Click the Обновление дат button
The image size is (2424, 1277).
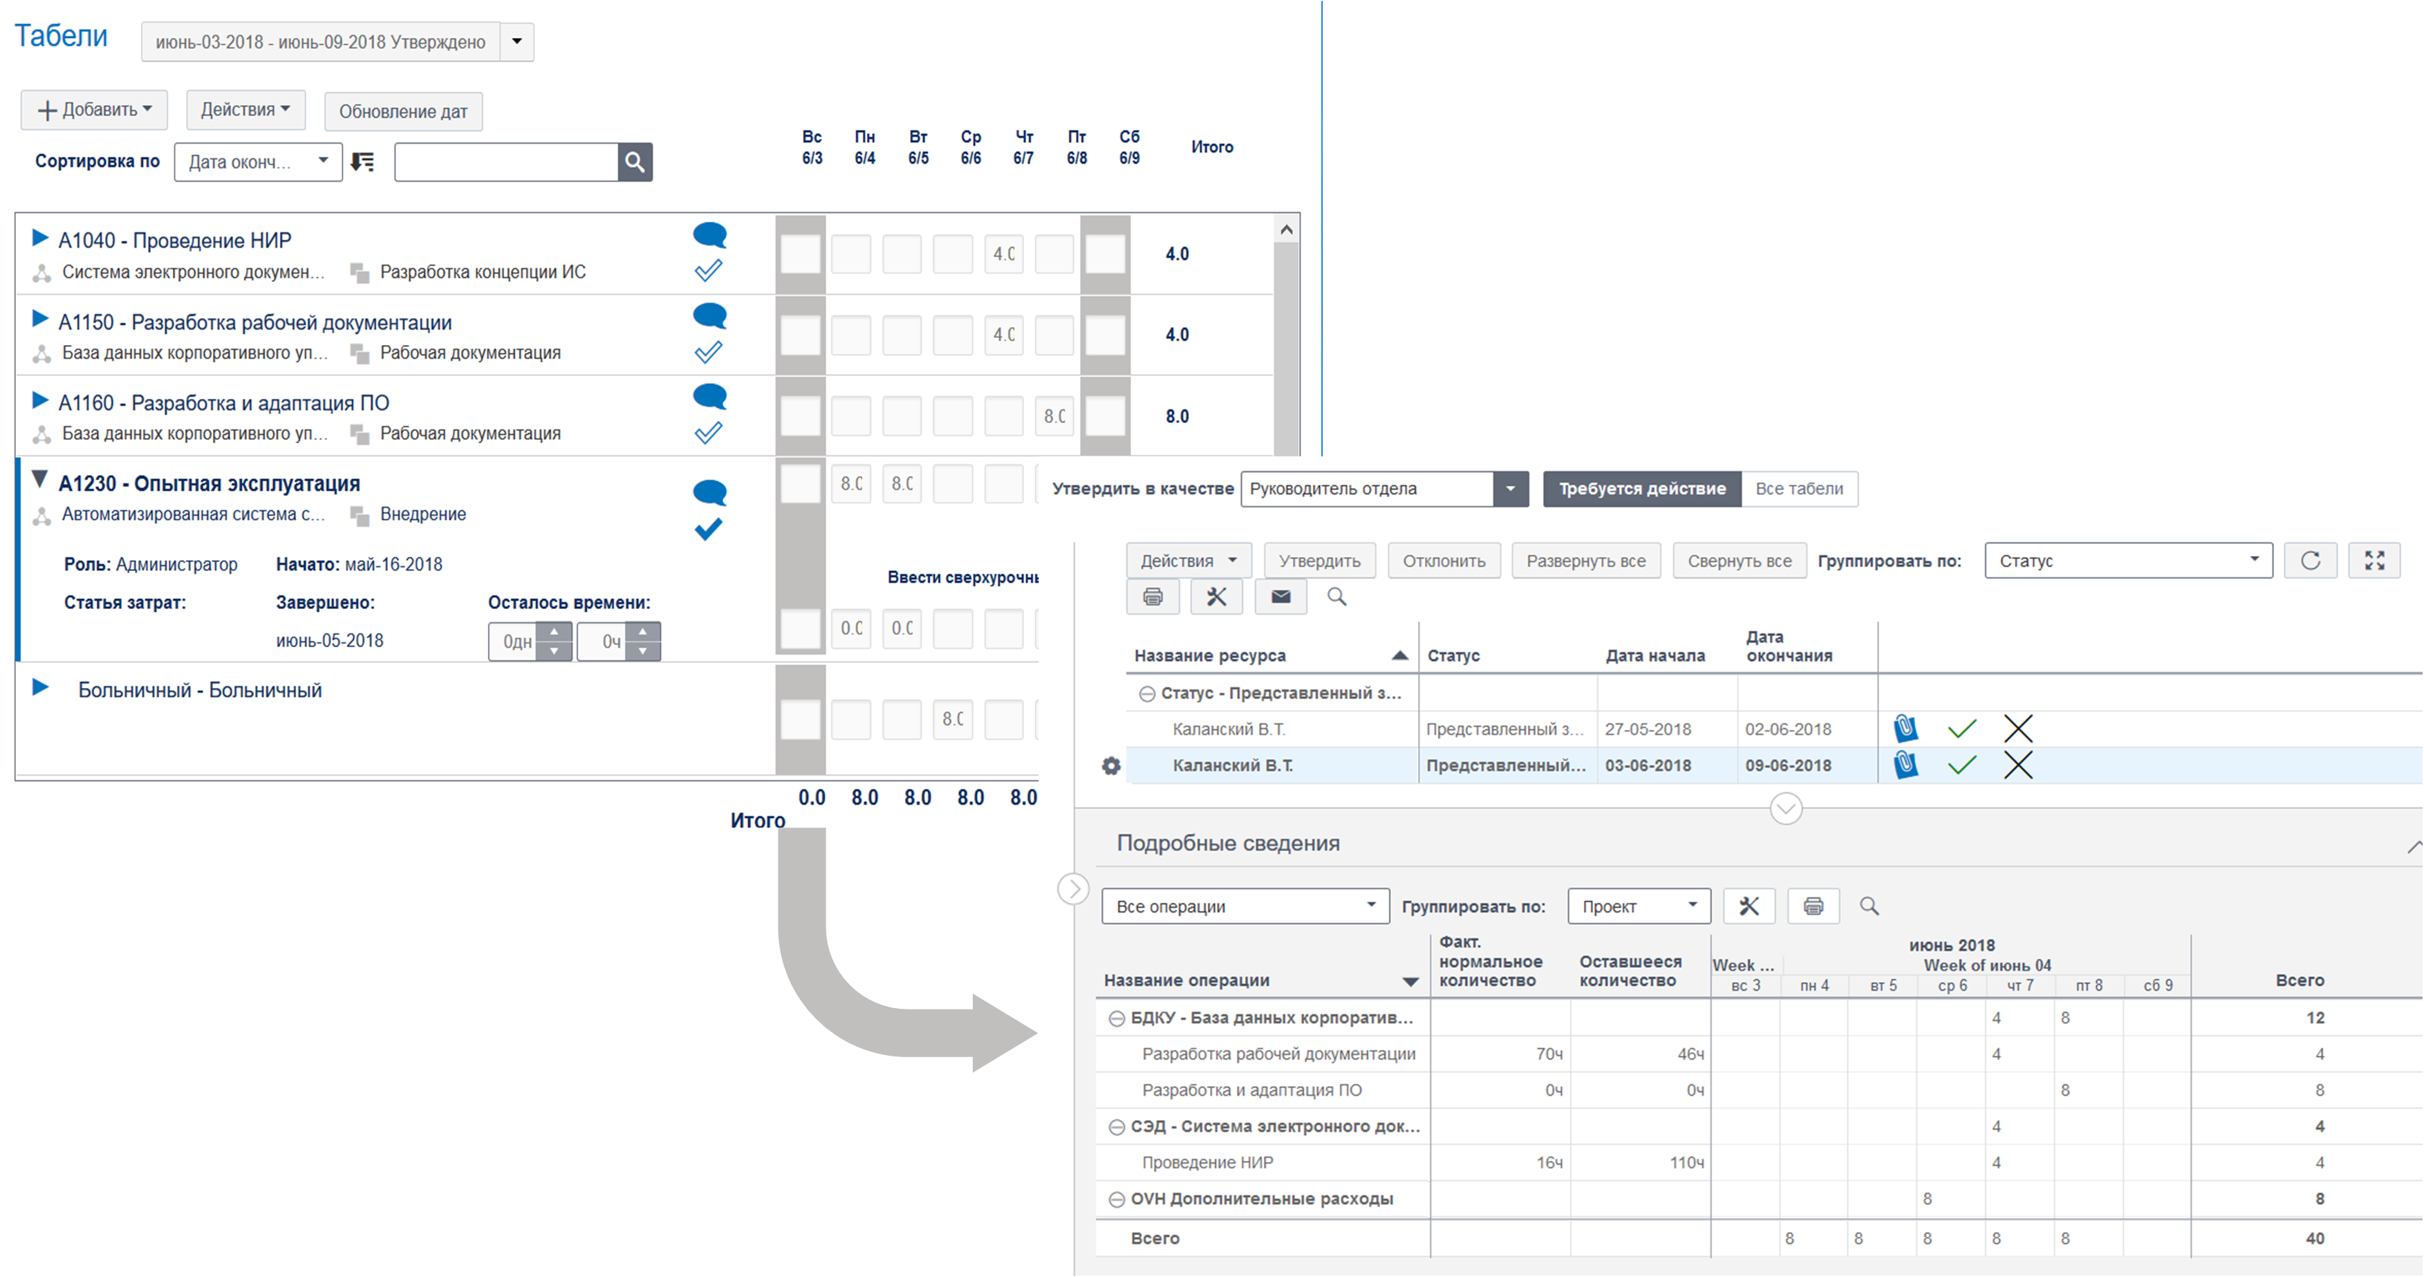pyautogui.click(x=403, y=111)
